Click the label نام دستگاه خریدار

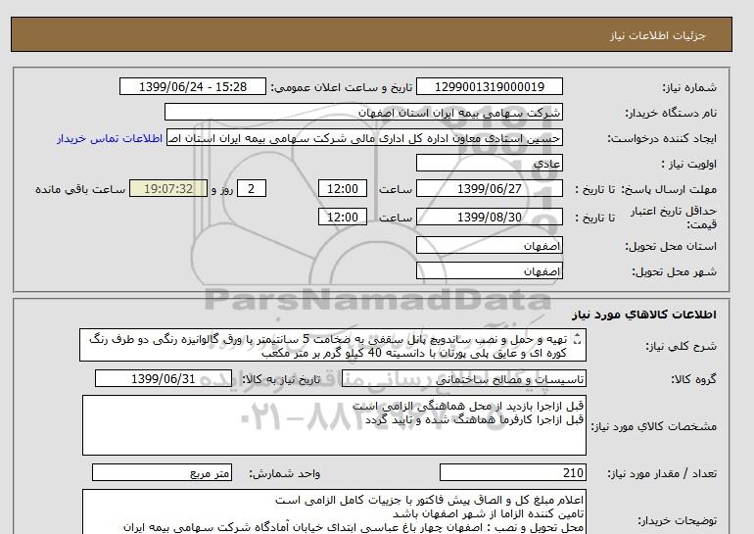[x=671, y=113]
